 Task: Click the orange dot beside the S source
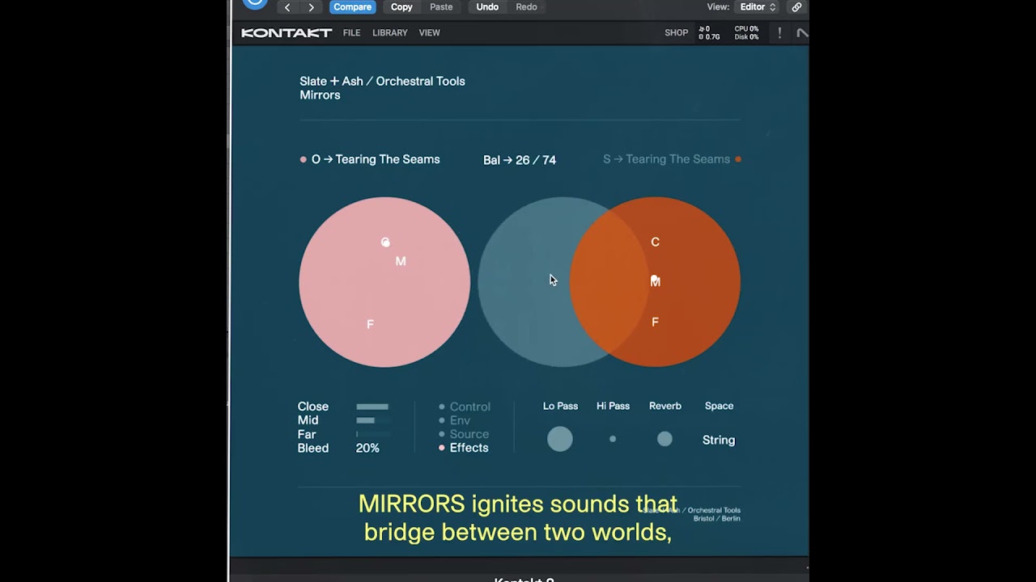coord(738,159)
